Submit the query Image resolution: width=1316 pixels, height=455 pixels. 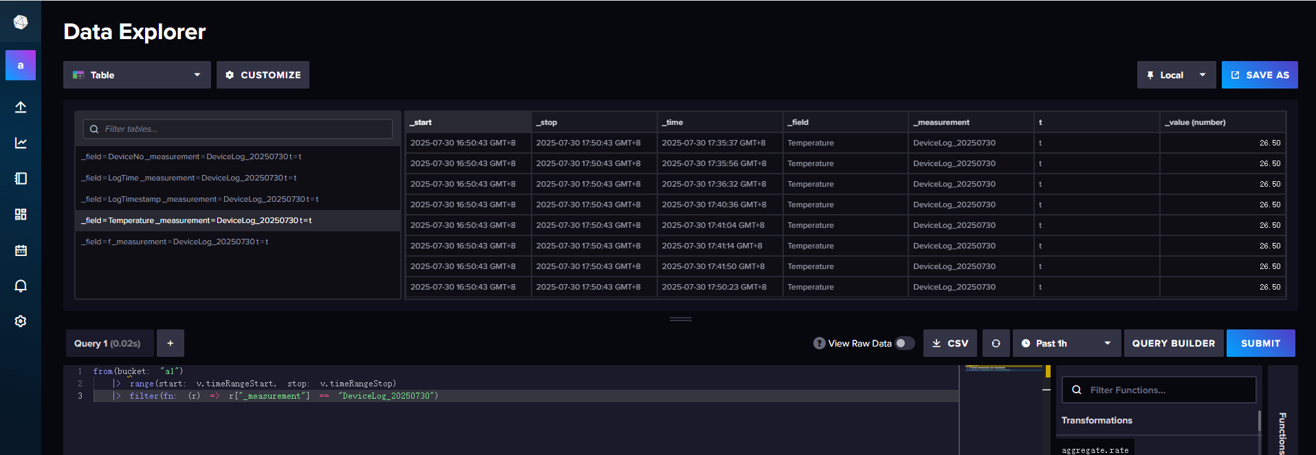1260,343
